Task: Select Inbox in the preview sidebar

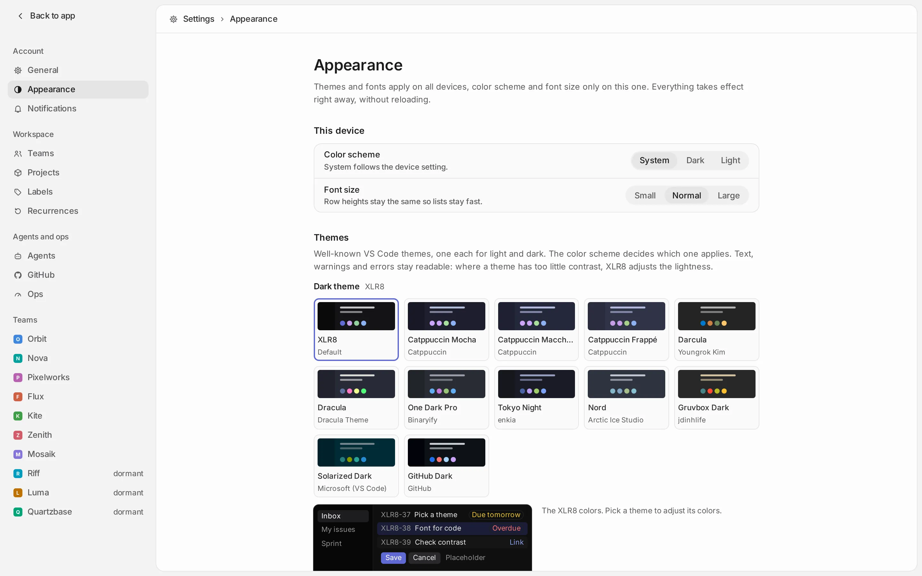Action: [x=343, y=516]
